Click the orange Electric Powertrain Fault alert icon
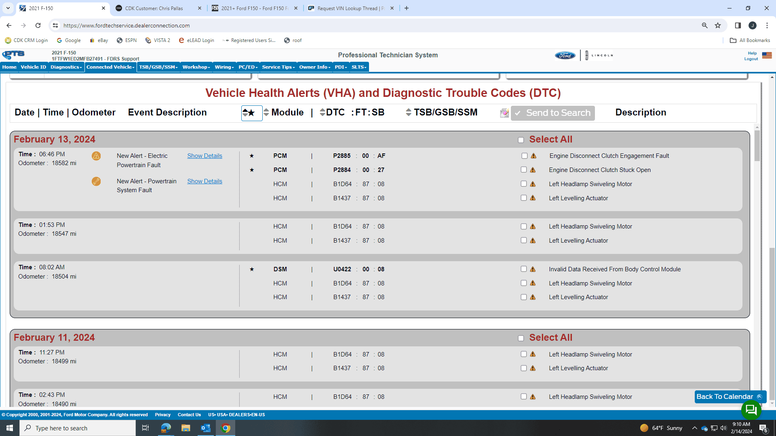Screen dimensions: 776x436 click(96, 156)
